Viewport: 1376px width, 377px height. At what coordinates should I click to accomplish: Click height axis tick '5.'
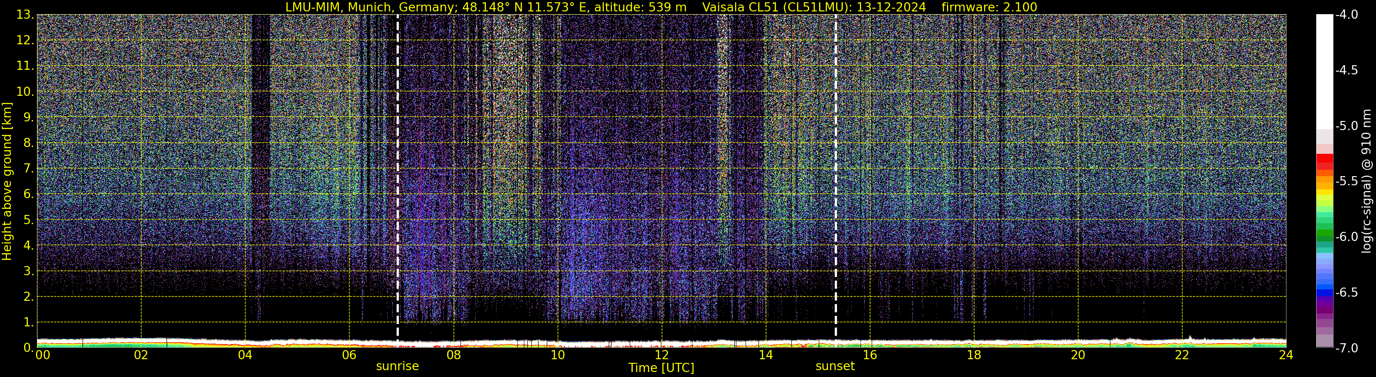[29, 220]
